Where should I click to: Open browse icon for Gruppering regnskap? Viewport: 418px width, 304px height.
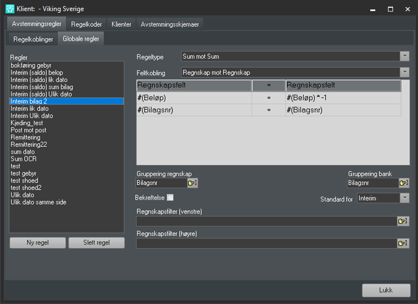193,183
